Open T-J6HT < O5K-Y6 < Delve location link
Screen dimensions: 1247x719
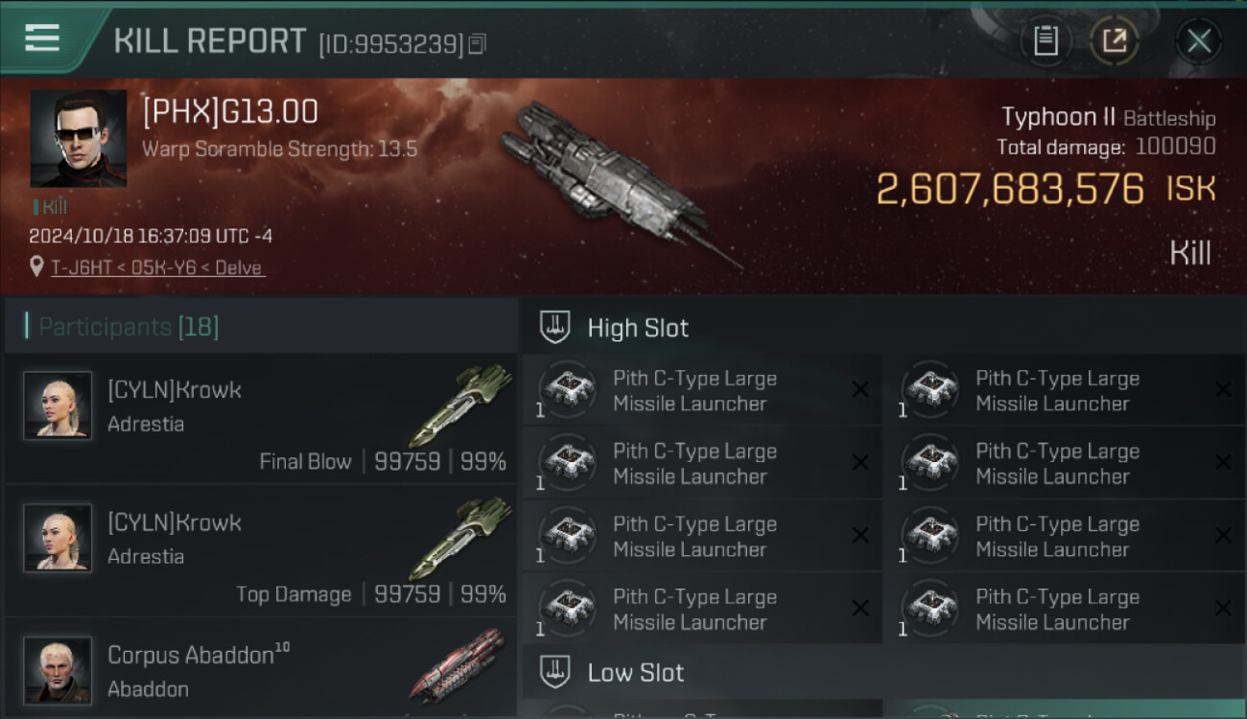(157, 267)
